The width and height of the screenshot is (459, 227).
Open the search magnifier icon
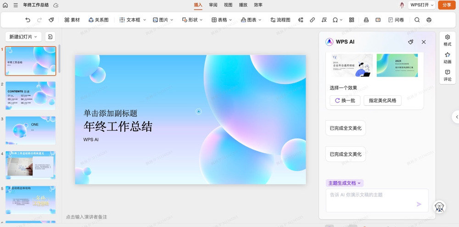pyautogui.click(x=417, y=20)
